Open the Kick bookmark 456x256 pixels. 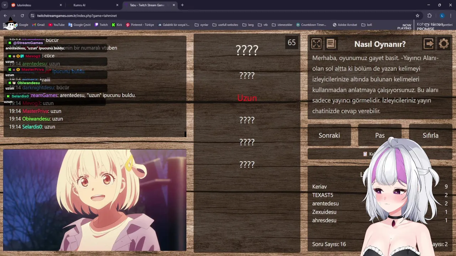(117, 25)
